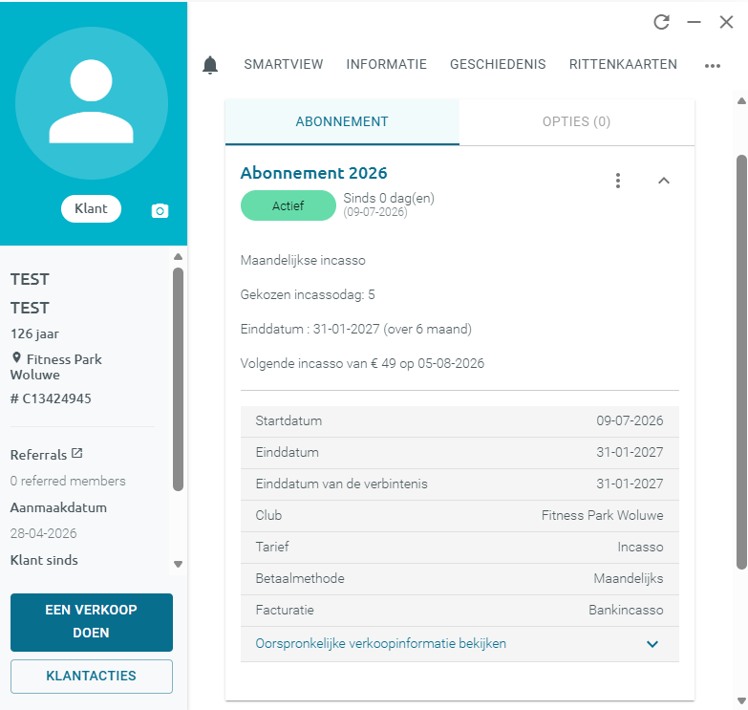This screenshot has width=748, height=710.
Task: Click the Gekozen incassodag: 5 text
Action: point(308,295)
